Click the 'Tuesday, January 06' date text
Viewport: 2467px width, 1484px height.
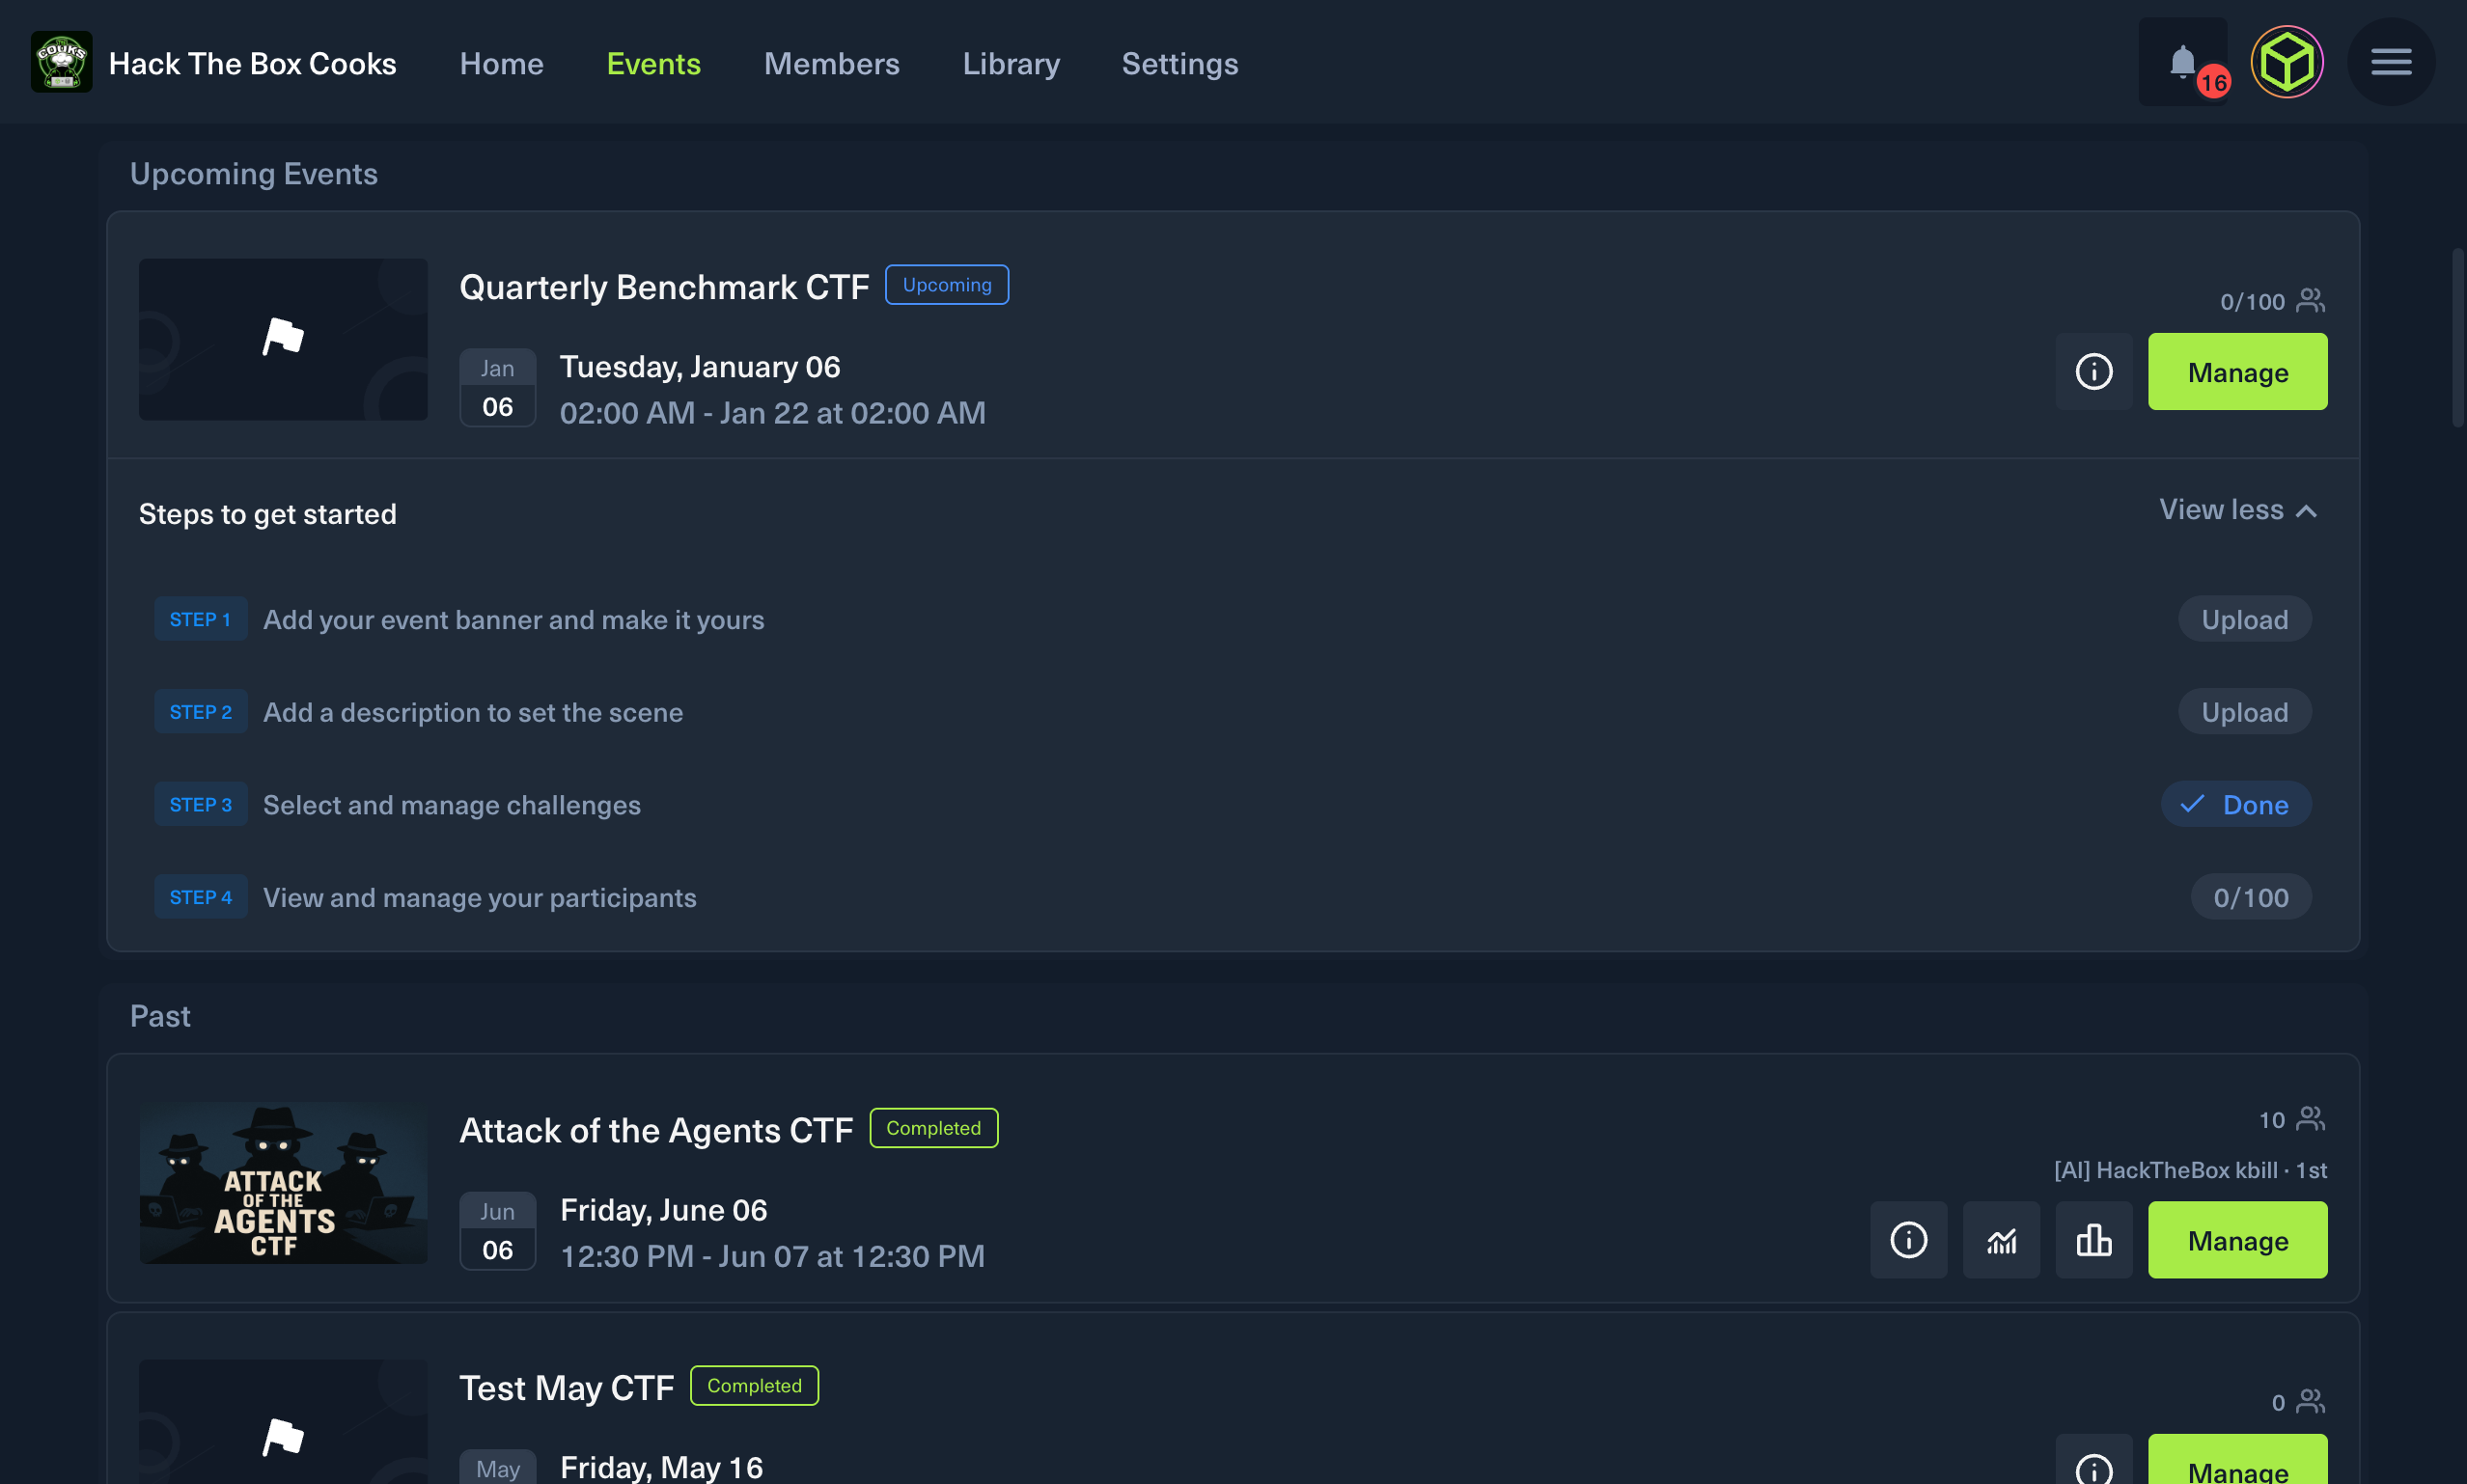pyautogui.click(x=700, y=367)
